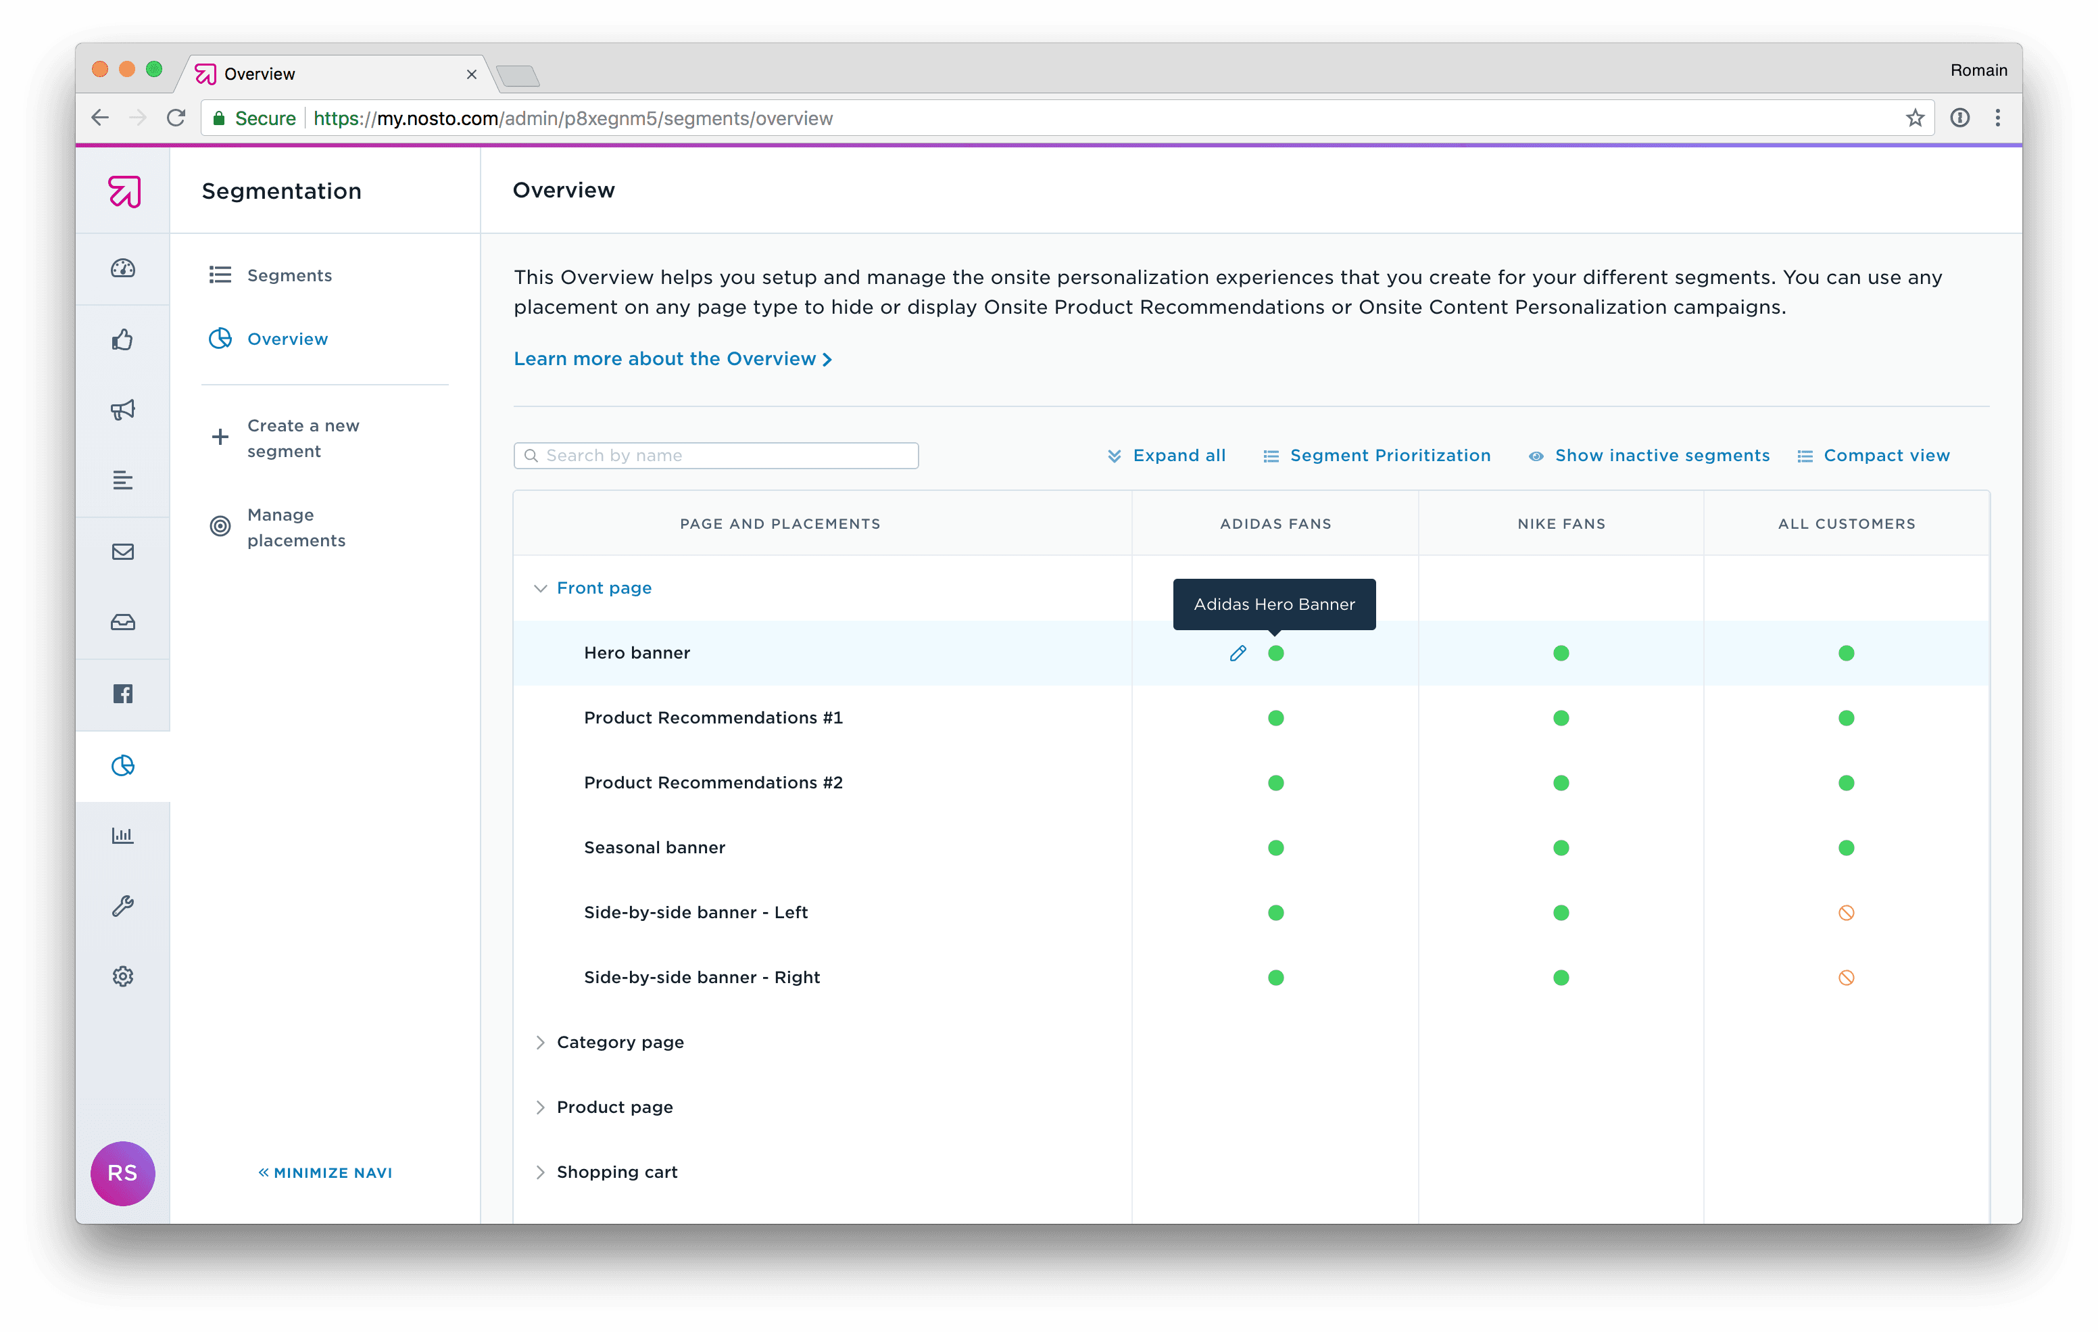Image resolution: width=2098 pixels, height=1332 pixels.
Task: Open the settings gear icon
Action: click(123, 976)
